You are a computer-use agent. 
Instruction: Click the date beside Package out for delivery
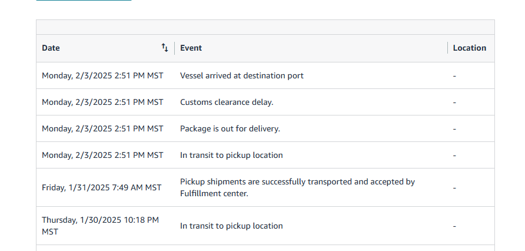point(102,128)
